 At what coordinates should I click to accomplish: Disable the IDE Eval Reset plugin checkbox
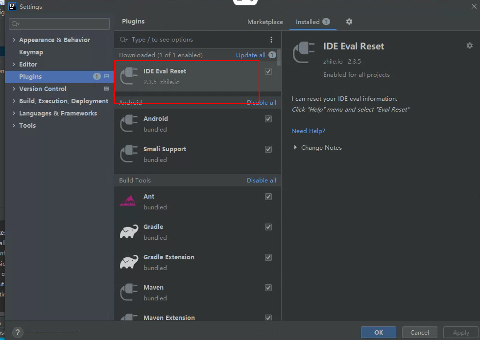click(268, 71)
